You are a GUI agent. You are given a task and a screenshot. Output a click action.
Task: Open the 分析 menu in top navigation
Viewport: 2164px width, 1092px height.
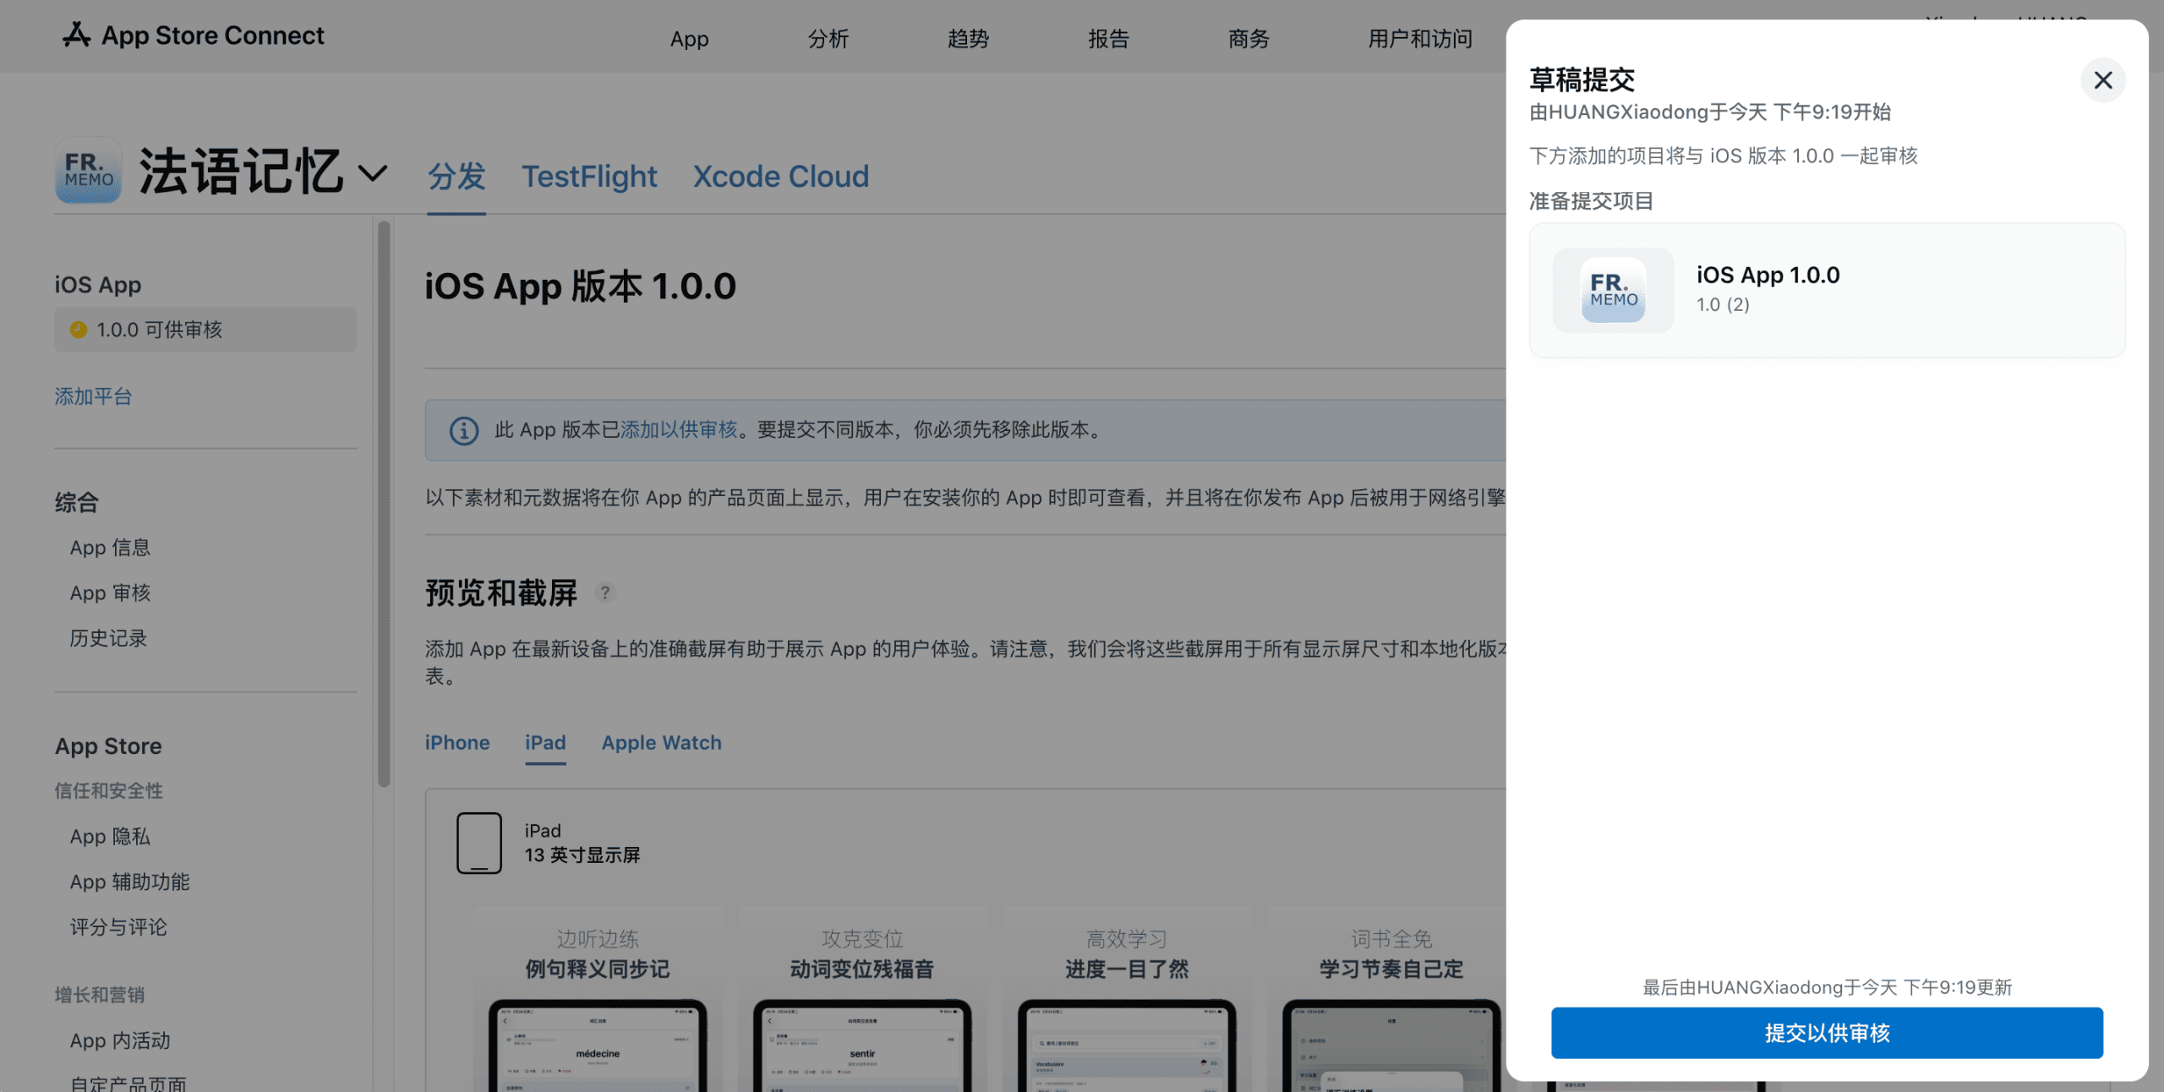pos(828,39)
